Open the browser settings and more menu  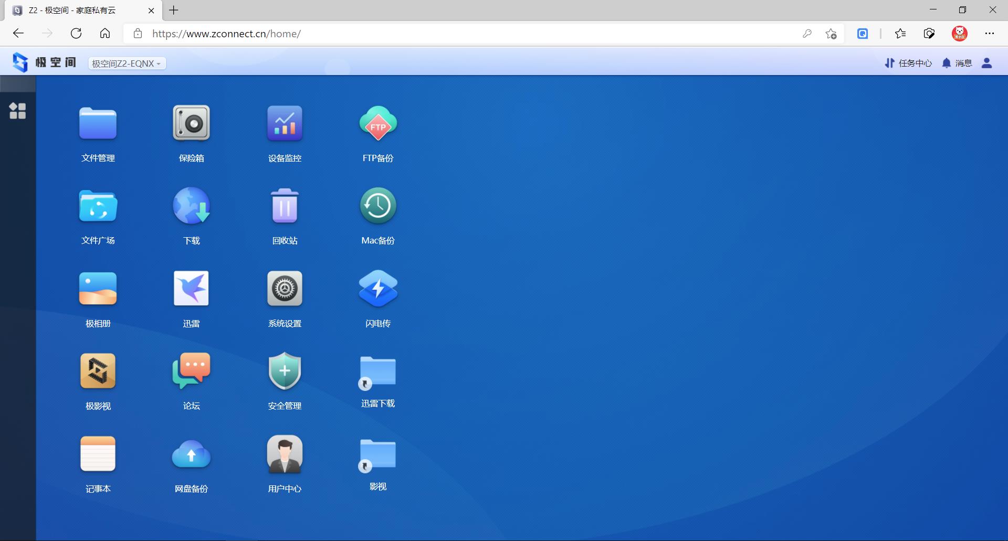pos(989,34)
